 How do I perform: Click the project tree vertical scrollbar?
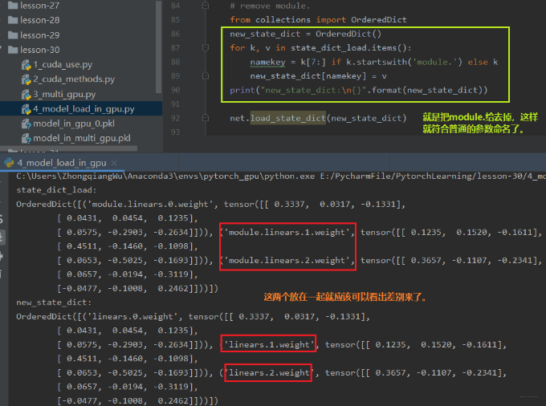tap(159, 47)
